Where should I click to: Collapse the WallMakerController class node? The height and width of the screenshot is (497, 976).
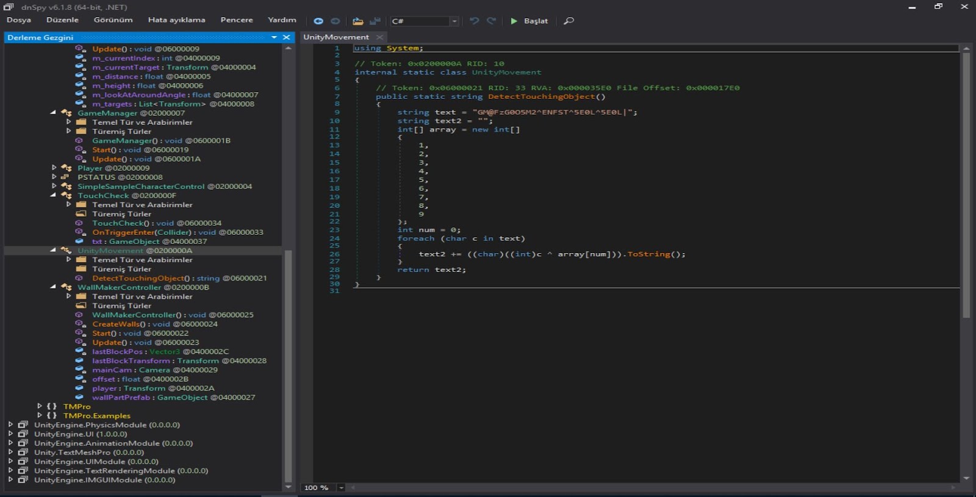coord(53,287)
